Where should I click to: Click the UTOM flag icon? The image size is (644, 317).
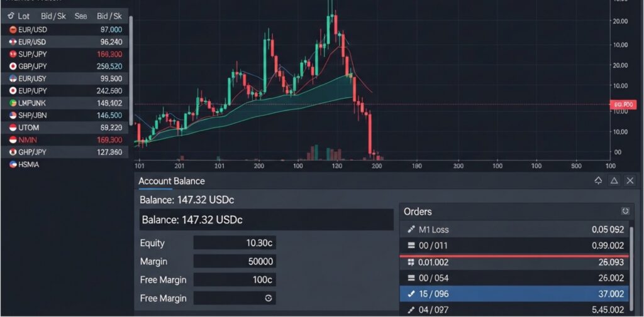tap(13, 127)
